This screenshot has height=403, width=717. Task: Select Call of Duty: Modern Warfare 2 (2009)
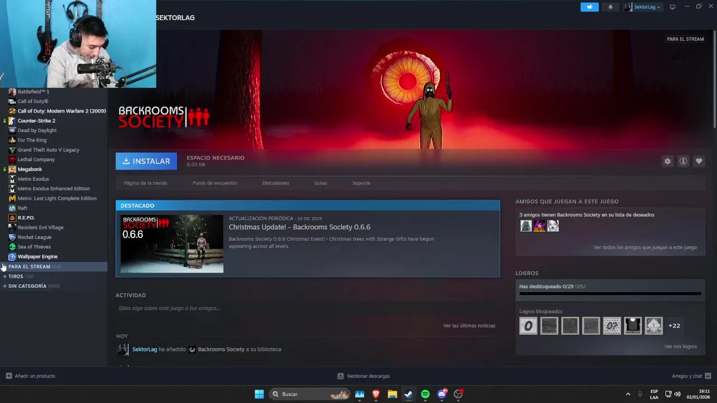coord(62,111)
